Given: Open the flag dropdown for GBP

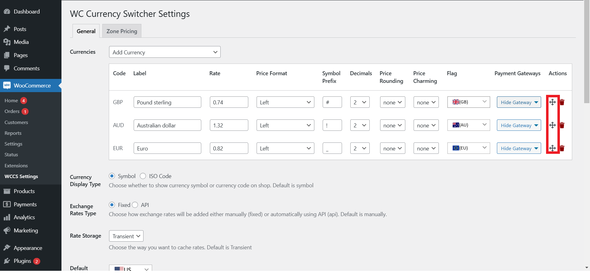Looking at the screenshot, I should click(x=469, y=102).
